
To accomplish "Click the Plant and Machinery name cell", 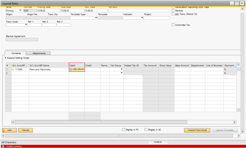I will click(49, 69).
